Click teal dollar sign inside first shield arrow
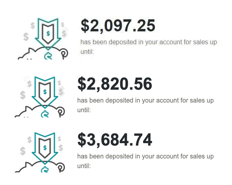Image resolution: width=232 pixels, height=185 pixels. (48, 34)
